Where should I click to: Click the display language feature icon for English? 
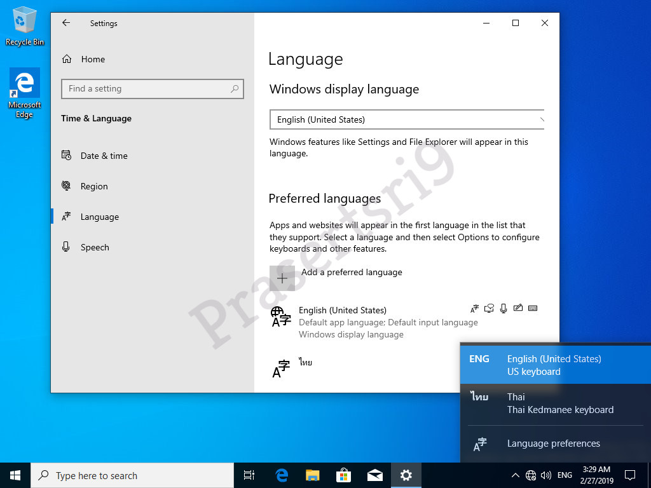[x=474, y=308]
